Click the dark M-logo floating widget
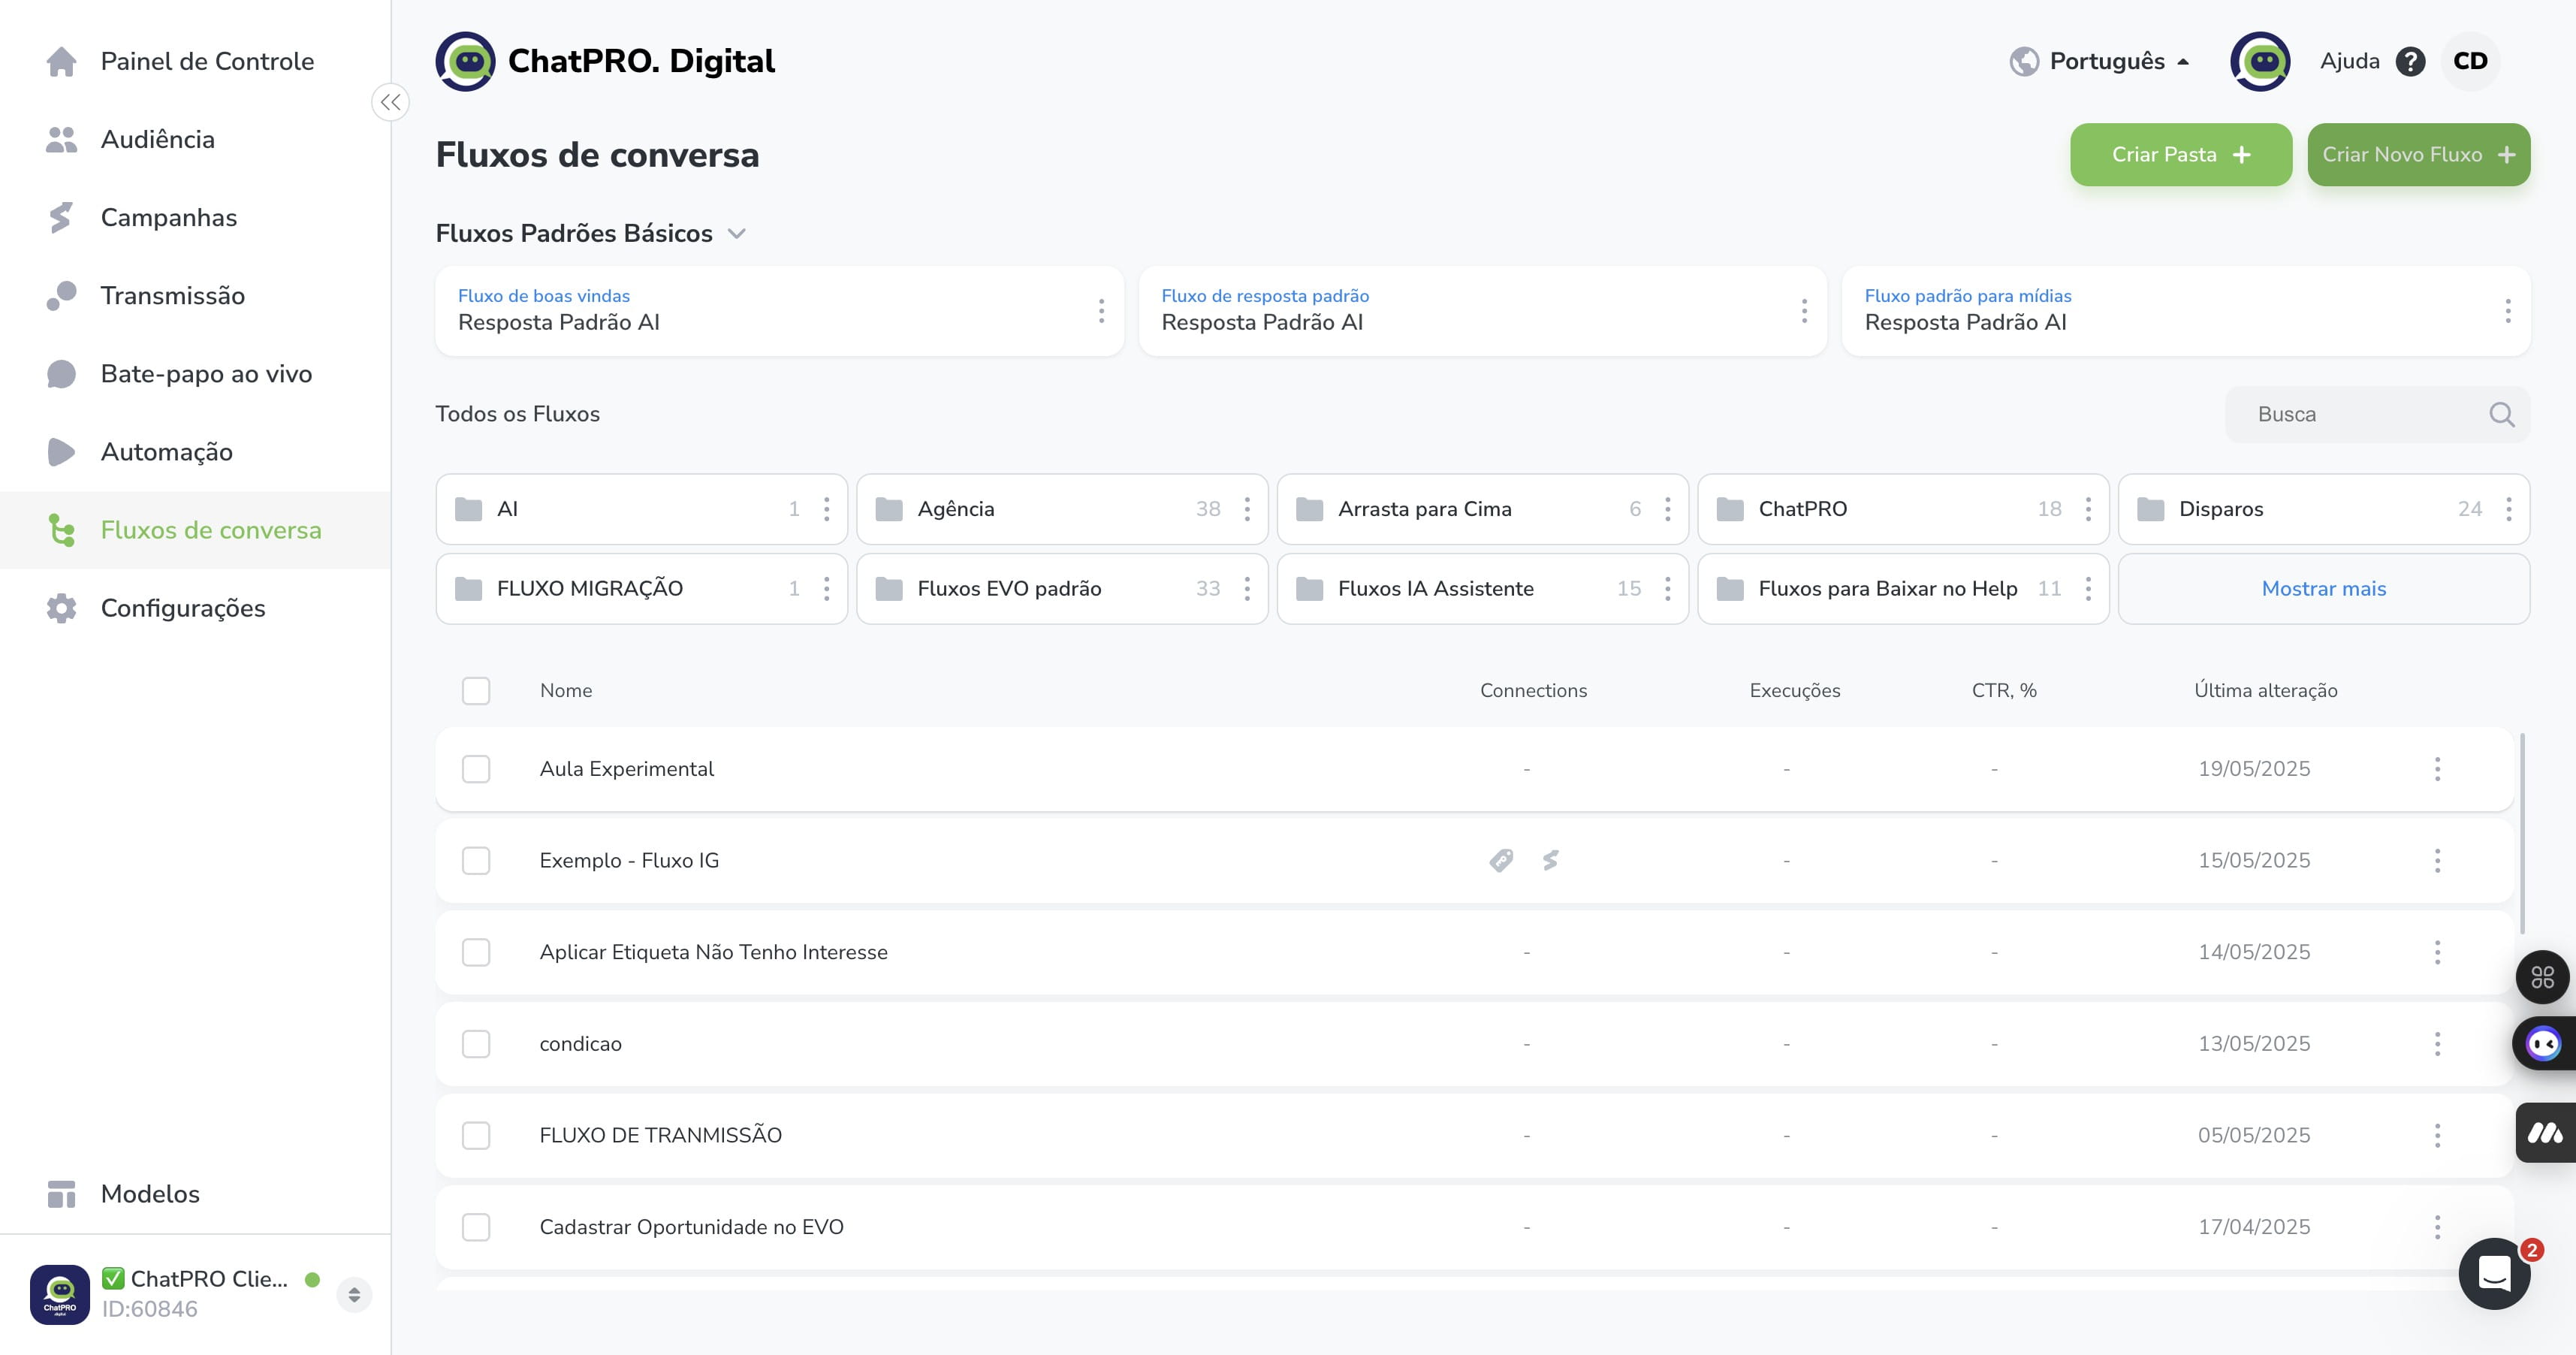2576x1355 pixels. pyautogui.click(x=2545, y=1133)
